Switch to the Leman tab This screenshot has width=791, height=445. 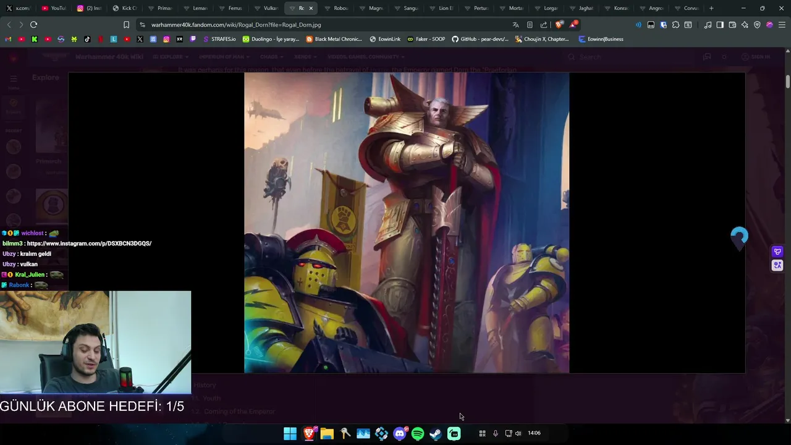pyautogui.click(x=195, y=8)
